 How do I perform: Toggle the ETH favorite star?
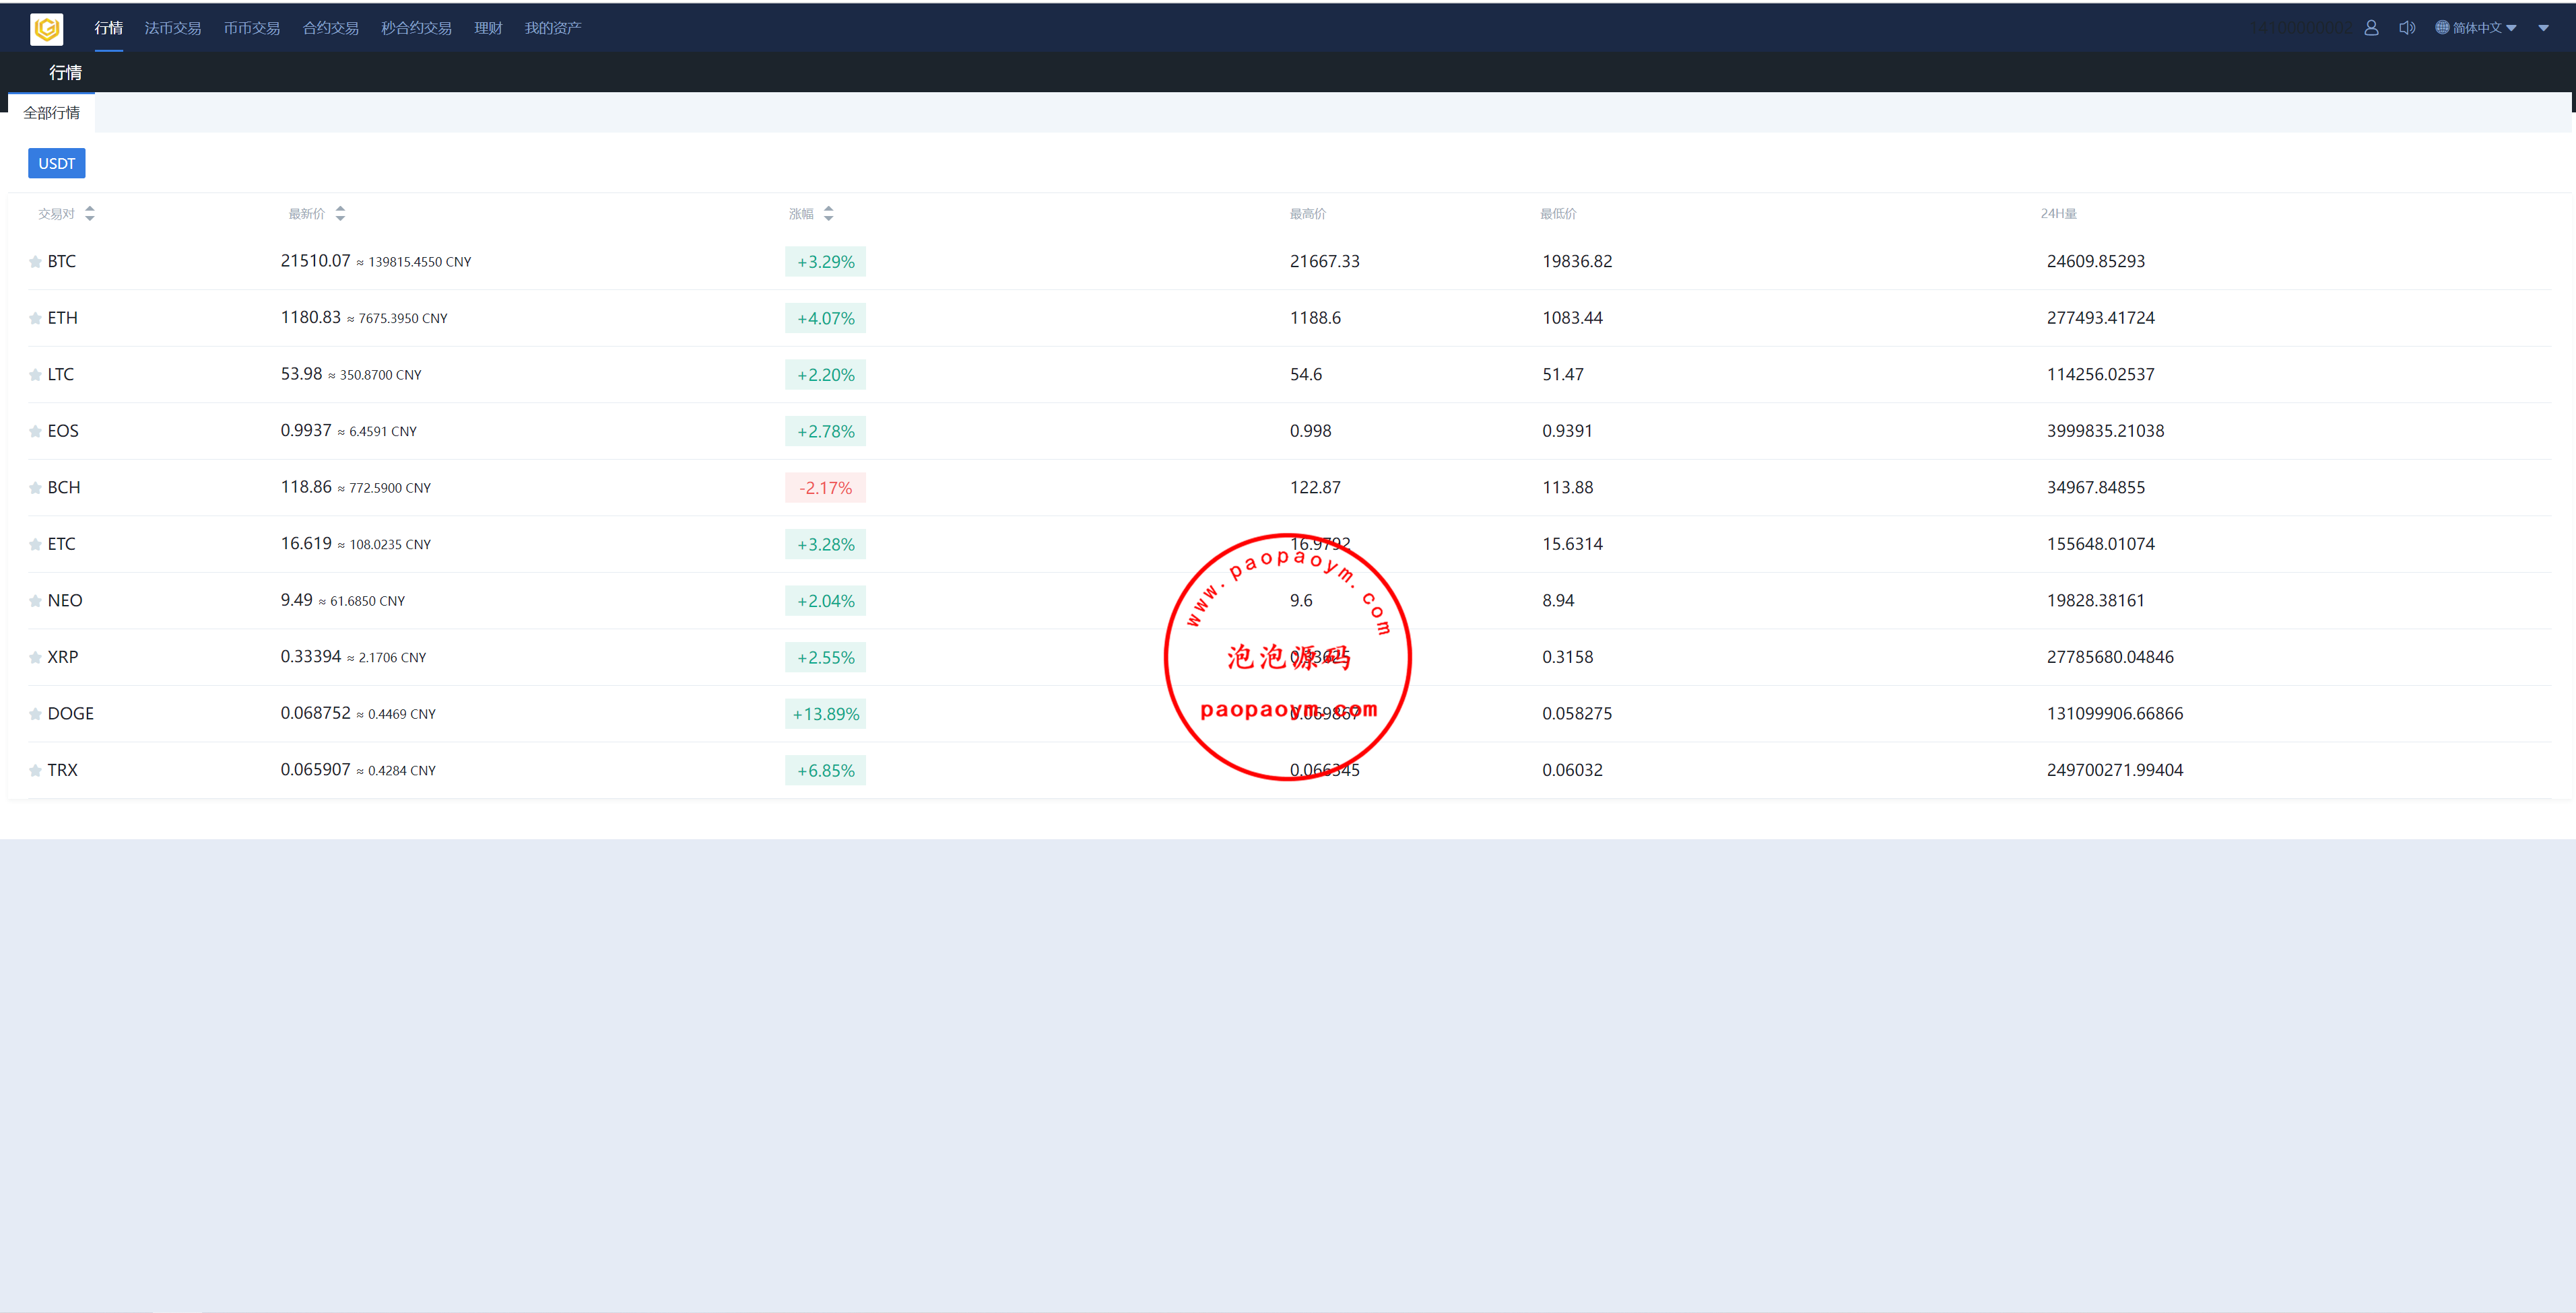35,319
